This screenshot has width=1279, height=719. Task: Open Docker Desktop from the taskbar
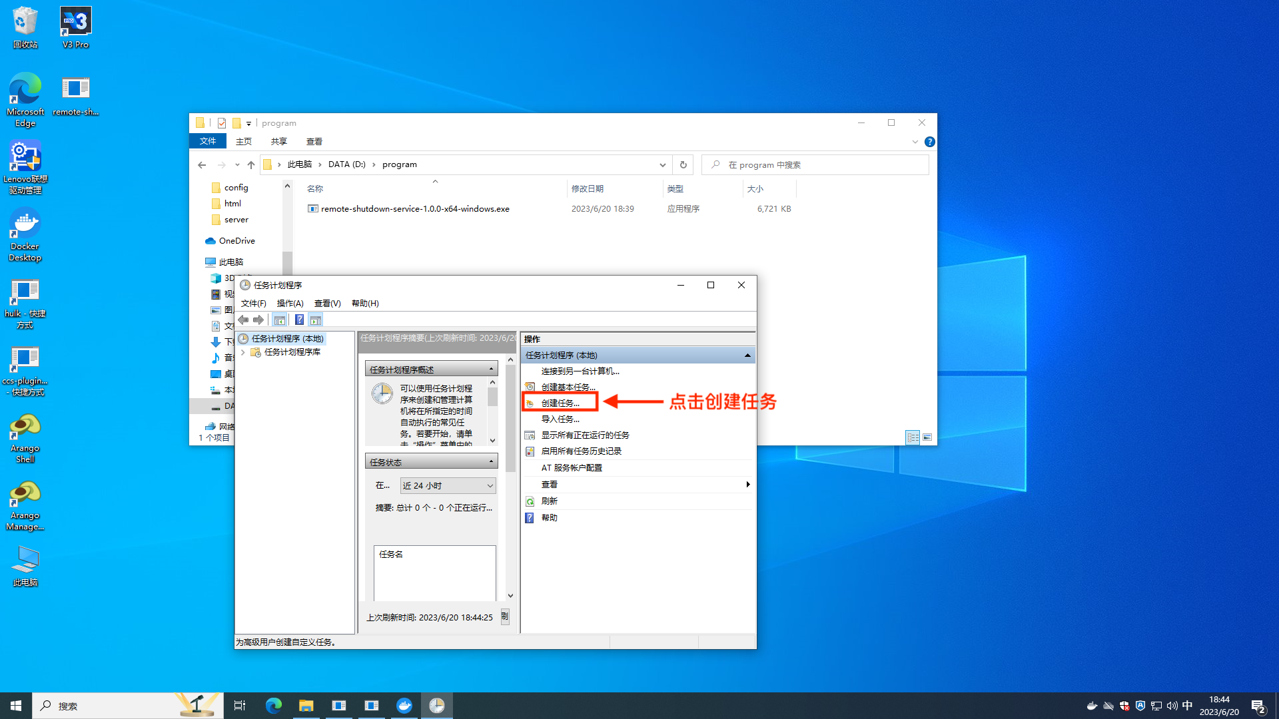[x=404, y=706]
